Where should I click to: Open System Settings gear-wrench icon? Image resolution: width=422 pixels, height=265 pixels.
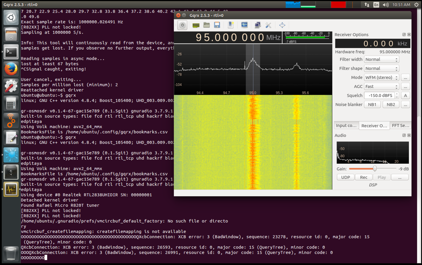(11, 86)
